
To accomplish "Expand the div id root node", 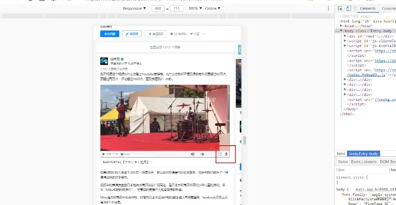I will (345, 36).
